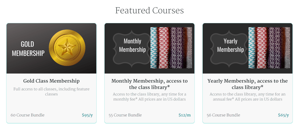
Task: Select the 56 Course Bundle label
Action: [x=223, y=115]
